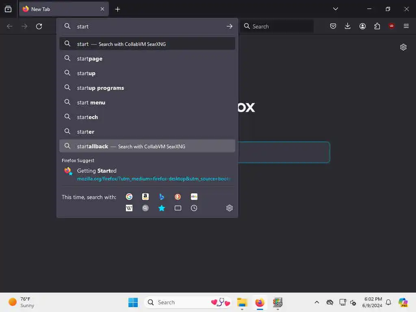Image resolution: width=416 pixels, height=312 pixels.
Task: Open the weather widget showing 76°F Sunny
Action: click(22, 302)
